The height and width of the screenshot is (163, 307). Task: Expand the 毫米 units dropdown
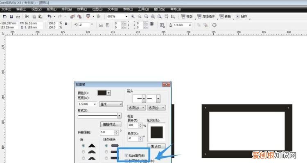pyautogui.click(x=121, y=104)
